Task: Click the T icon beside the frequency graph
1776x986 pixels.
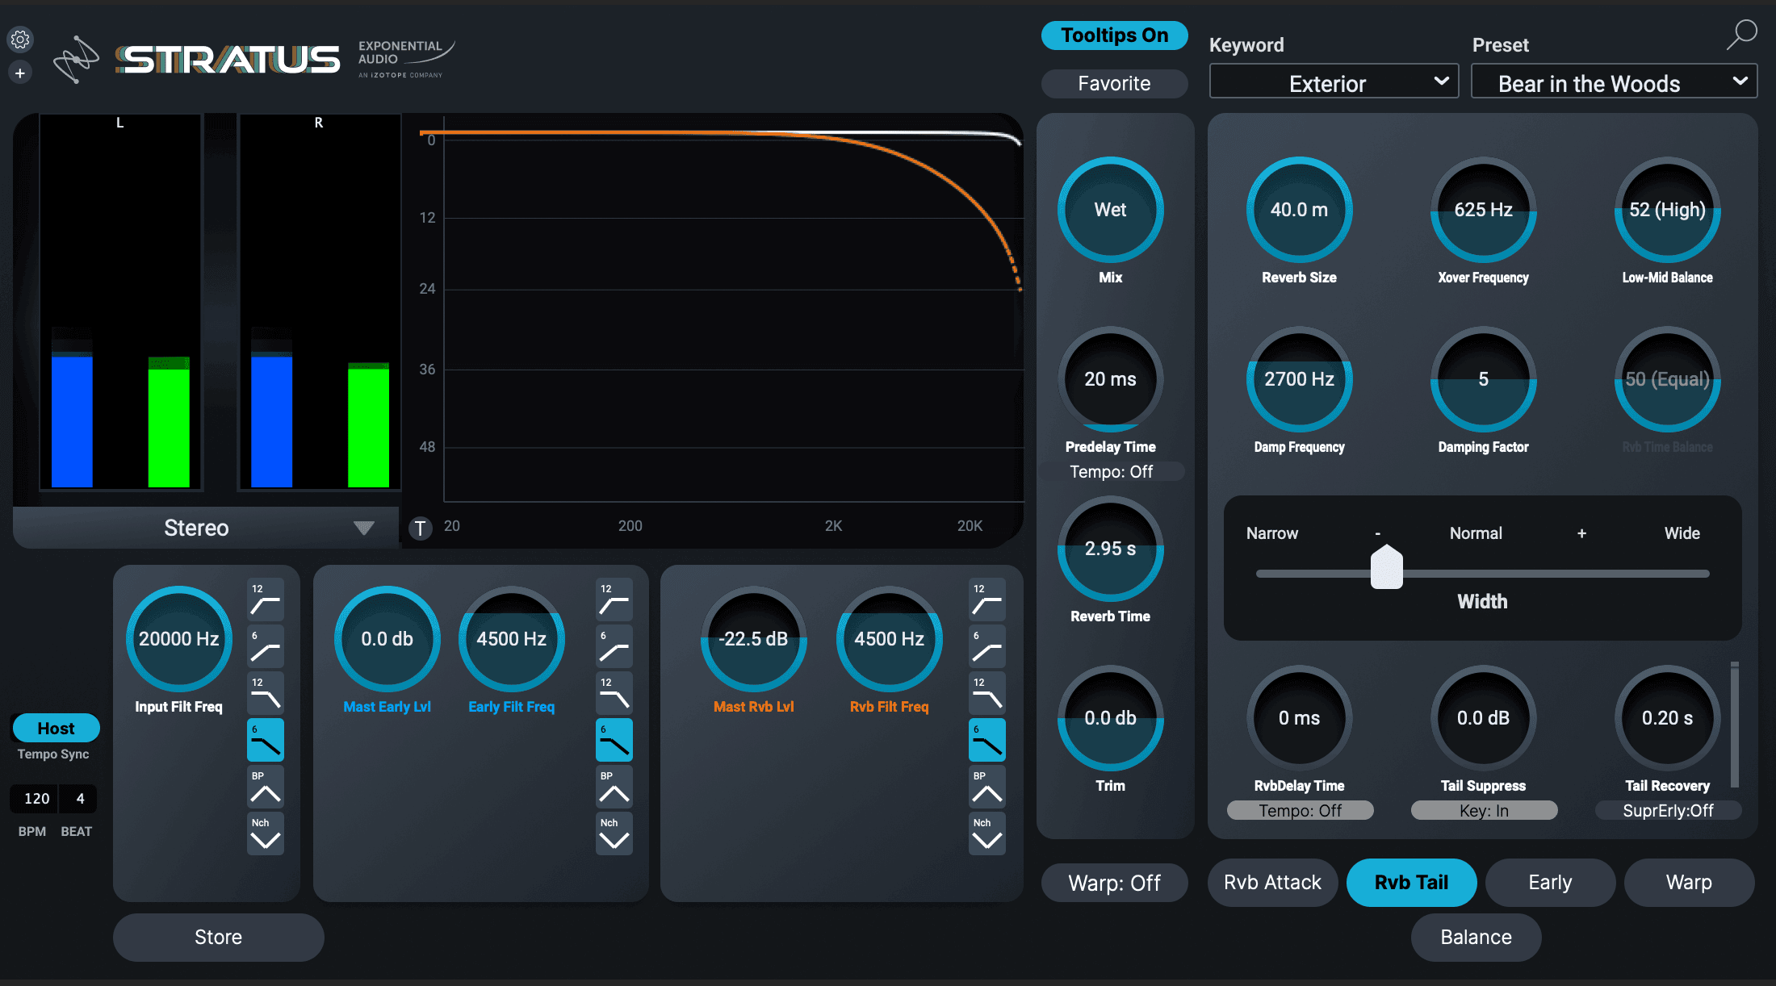Action: pos(420,528)
